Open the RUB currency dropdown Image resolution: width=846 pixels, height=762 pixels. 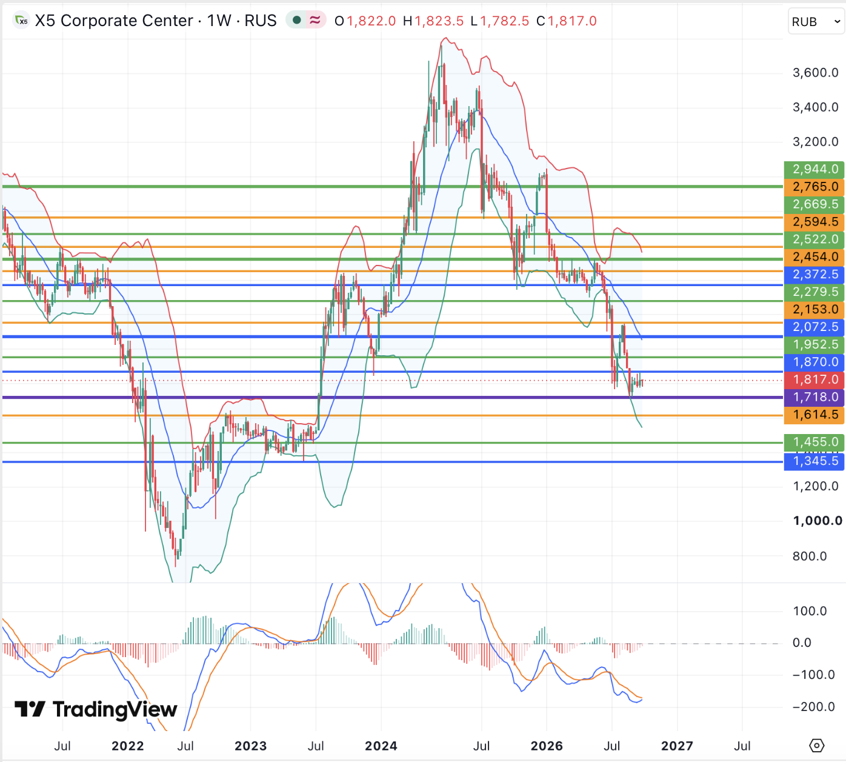coord(816,22)
